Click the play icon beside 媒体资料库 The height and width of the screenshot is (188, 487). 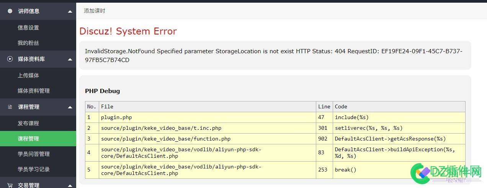(x=10, y=59)
